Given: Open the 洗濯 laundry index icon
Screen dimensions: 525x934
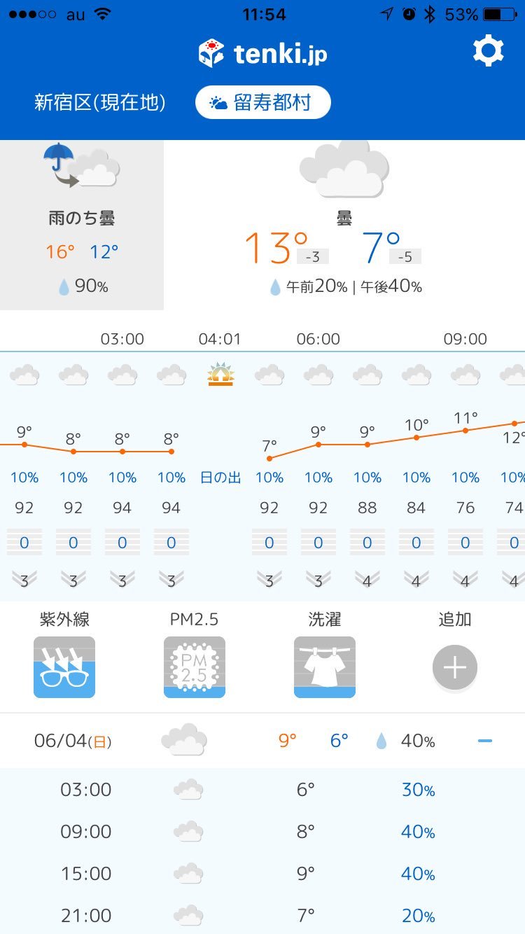Looking at the screenshot, I should pyautogui.click(x=325, y=667).
